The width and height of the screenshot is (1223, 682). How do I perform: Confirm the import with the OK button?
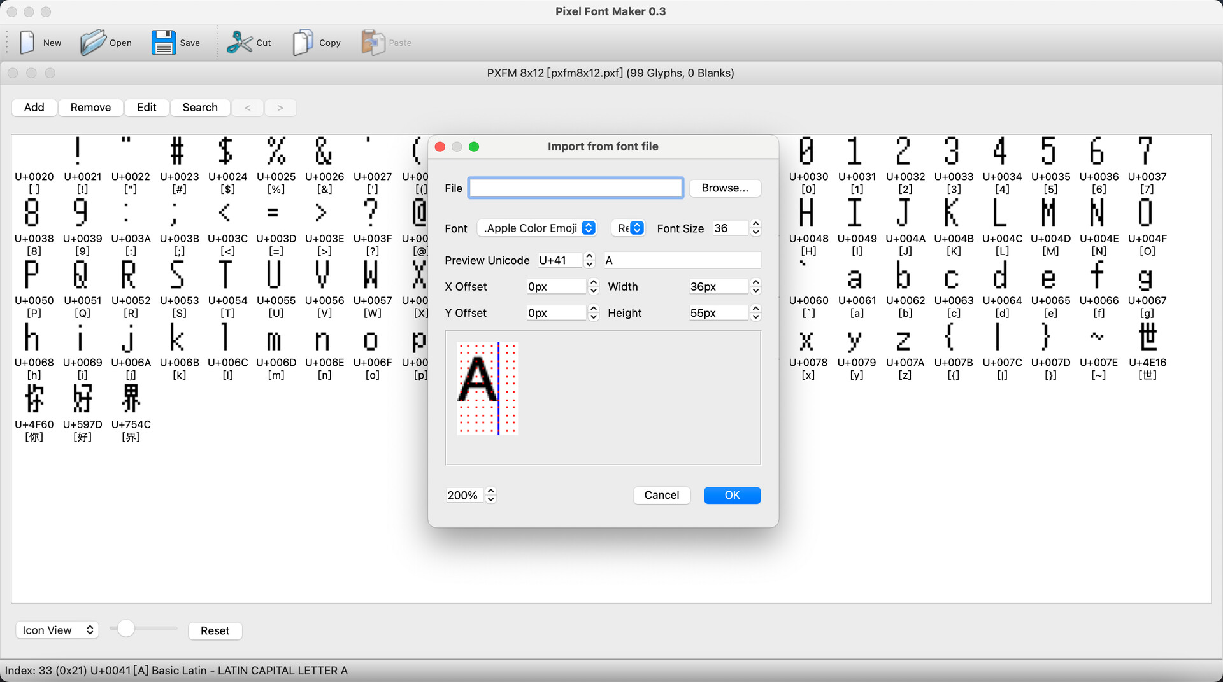(732, 495)
